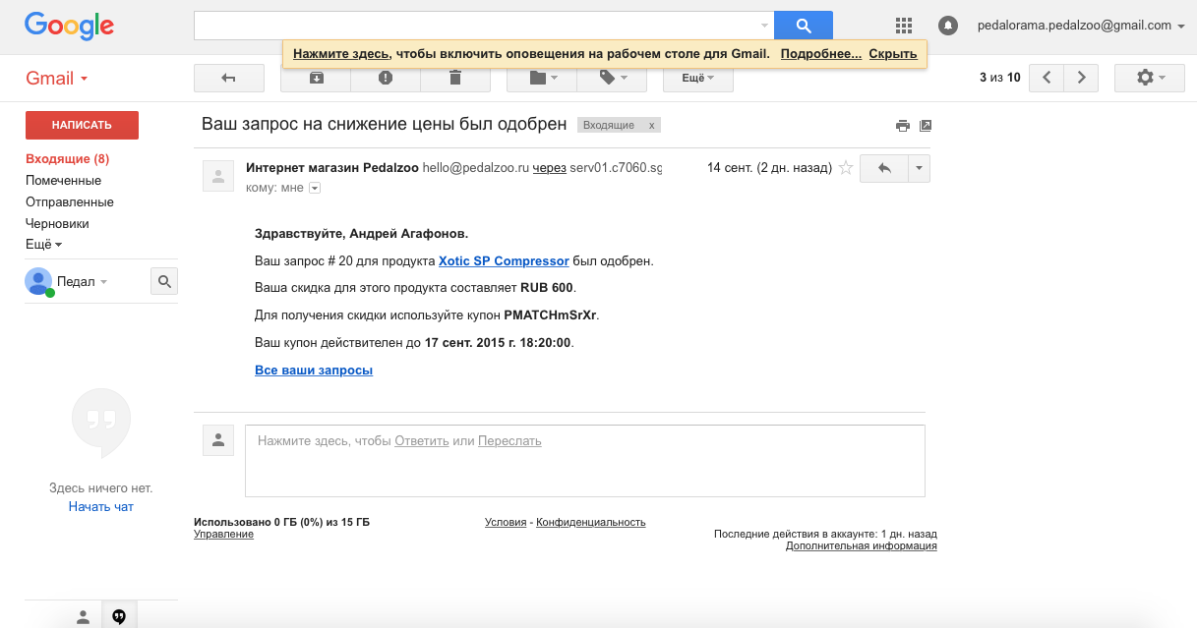Click in the Google search field
The width and height of the screenshot is (1197, 628).
477,26
